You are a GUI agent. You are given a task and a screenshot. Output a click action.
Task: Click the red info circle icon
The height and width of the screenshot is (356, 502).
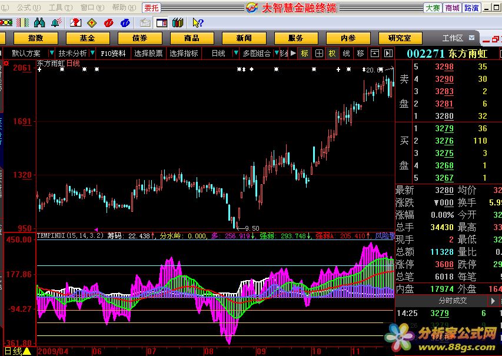[109, 23]
